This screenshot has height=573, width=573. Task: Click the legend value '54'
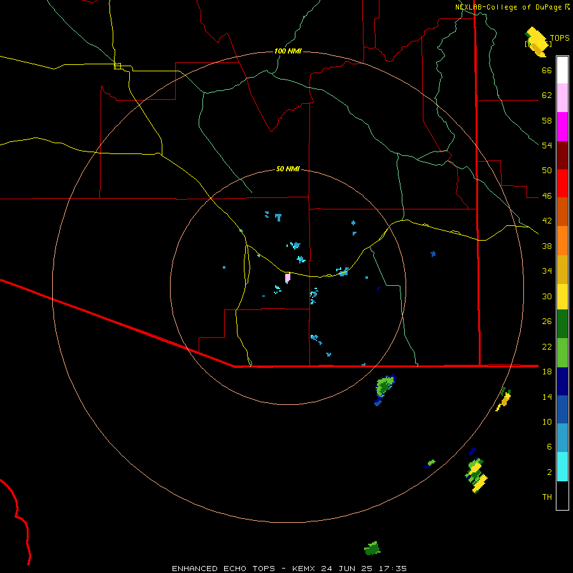(547, 145)
